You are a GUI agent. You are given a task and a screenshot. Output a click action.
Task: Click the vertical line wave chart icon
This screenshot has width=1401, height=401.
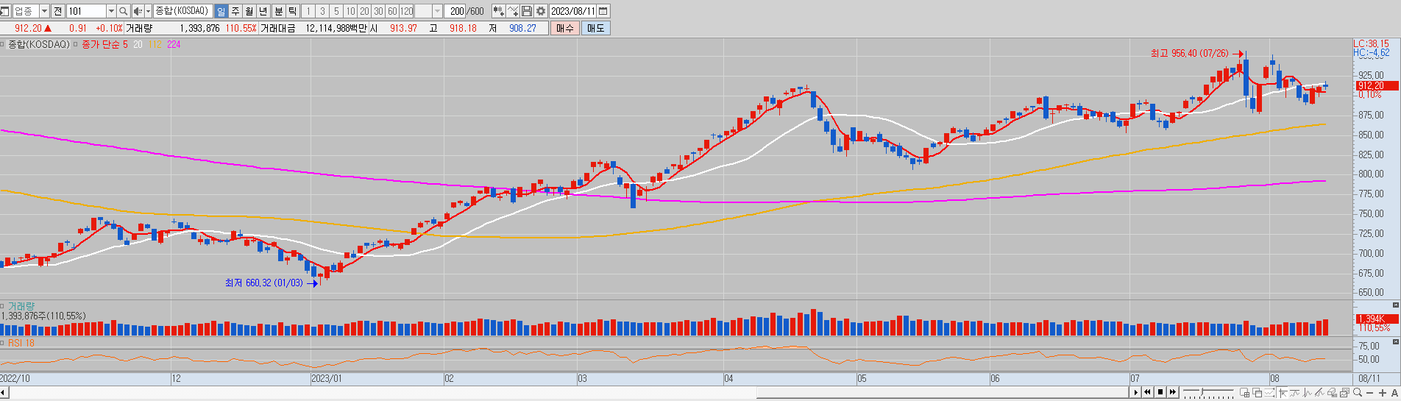[1307, 393]
